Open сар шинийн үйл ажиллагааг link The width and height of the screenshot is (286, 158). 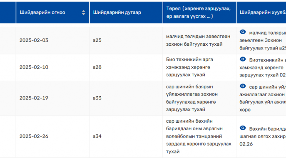coord(263,98)
